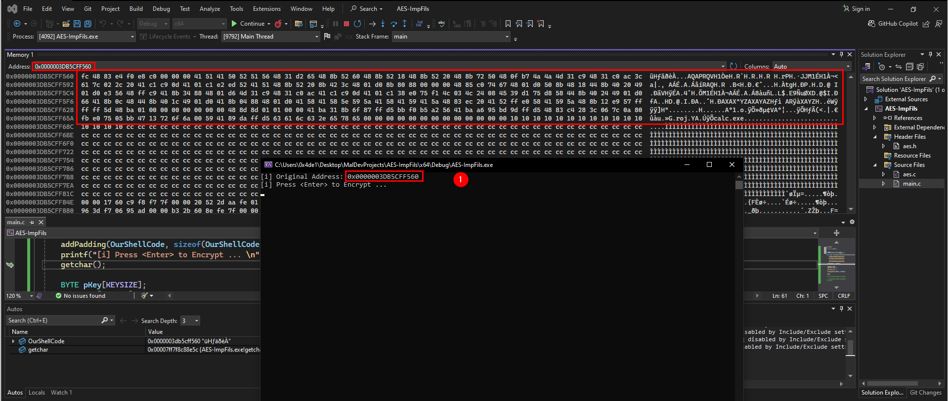Screen dimensions: 949x401
Task: Switch to the Locals tab
Action: click(x=37, y=393)
